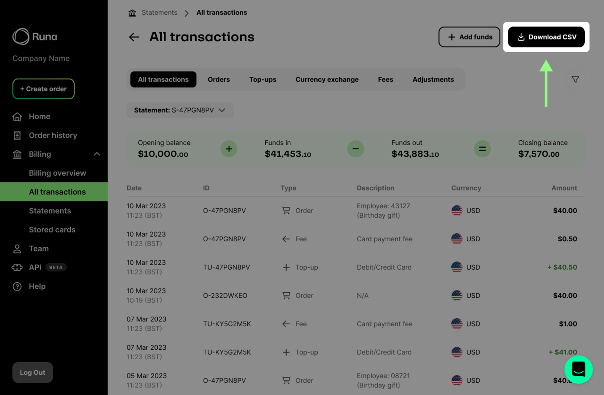Open the Team page
This screenshot has height=395, width=604.
pyautogui.click(x=39, y=249)
